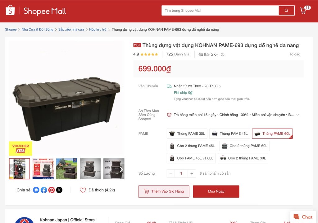
Task: Click the Shopee bag logo icon
Action: (x=10, y=10)
